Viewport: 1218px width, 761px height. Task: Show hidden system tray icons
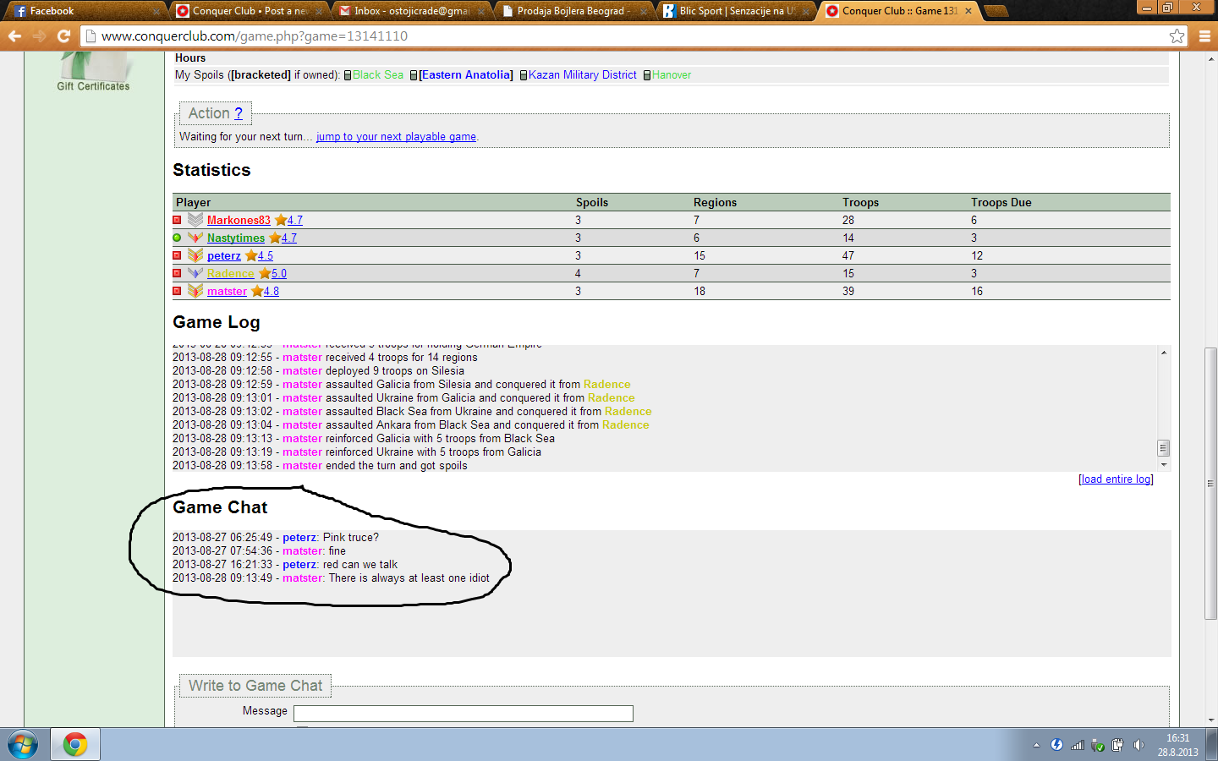pos(1036,745)
